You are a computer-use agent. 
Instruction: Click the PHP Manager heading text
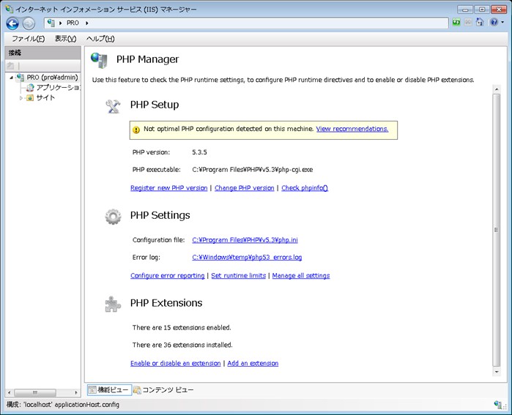(147, 59)
